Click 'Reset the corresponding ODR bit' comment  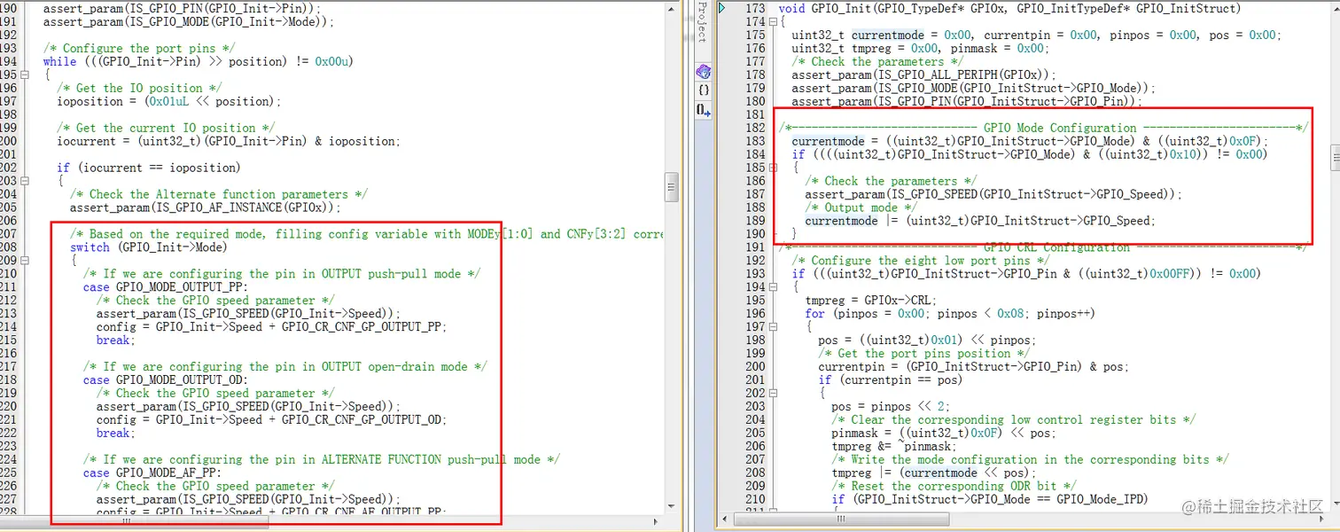[954, 487]
